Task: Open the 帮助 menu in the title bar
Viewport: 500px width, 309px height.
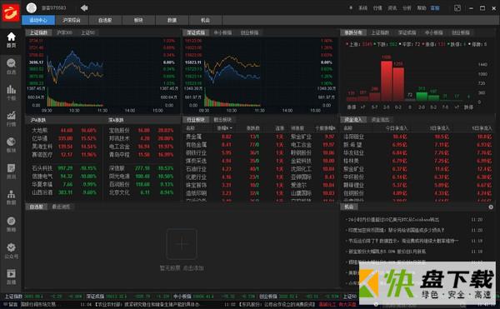Action: point(422,8)
